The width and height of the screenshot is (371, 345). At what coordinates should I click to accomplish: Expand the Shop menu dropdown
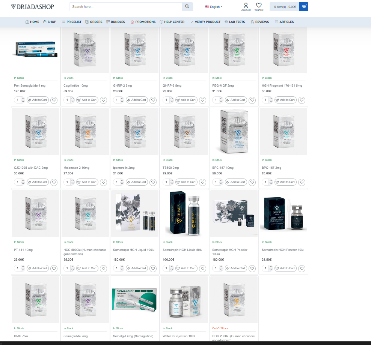51,22
